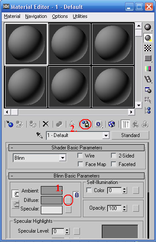Click the sample slots scroll up arrow

click(x=139, y=26)
